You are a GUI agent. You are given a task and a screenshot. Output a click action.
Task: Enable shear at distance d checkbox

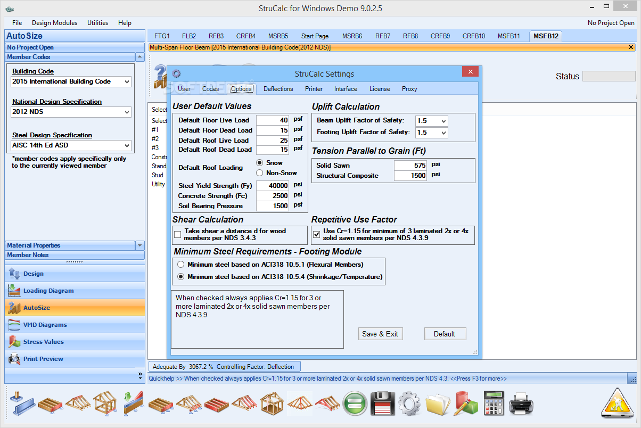point(178,234)
